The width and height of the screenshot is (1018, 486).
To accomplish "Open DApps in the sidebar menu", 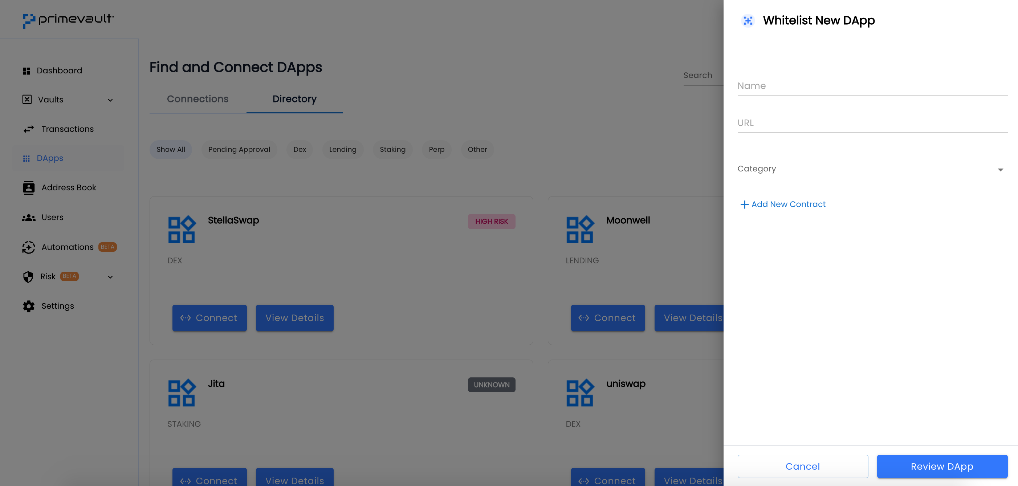I will [50, 158].
